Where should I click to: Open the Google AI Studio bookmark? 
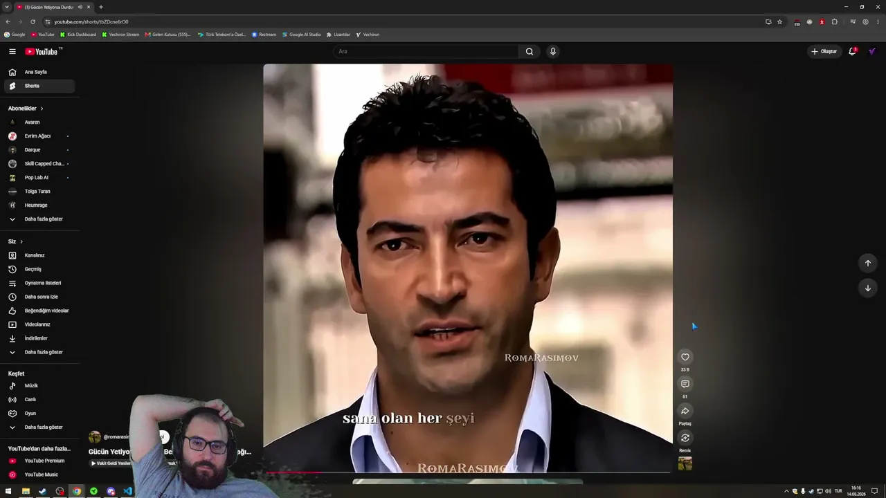(x=302, y=35)
